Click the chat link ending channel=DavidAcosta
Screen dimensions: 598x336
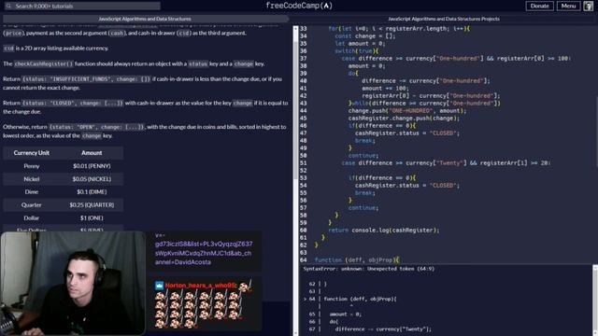pyautogui.click(x=204, y=253)
